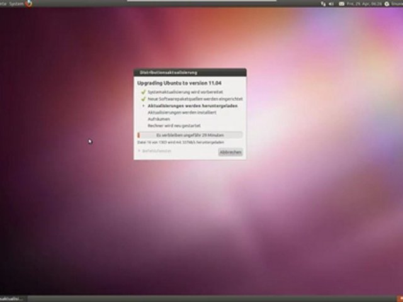Click the checkmark beside Neue Softwarepaketquellen
Viewport: 403px width, 302px height.
click(x=143, y=99)
